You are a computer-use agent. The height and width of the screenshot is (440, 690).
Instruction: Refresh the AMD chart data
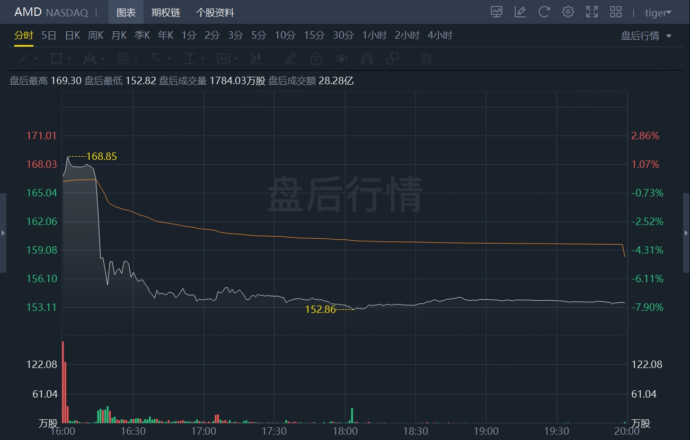pos(544,12)
